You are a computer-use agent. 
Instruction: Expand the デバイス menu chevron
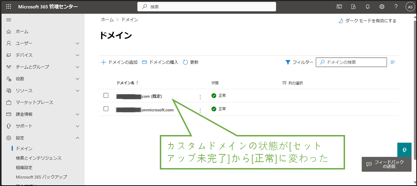(77, 55)
